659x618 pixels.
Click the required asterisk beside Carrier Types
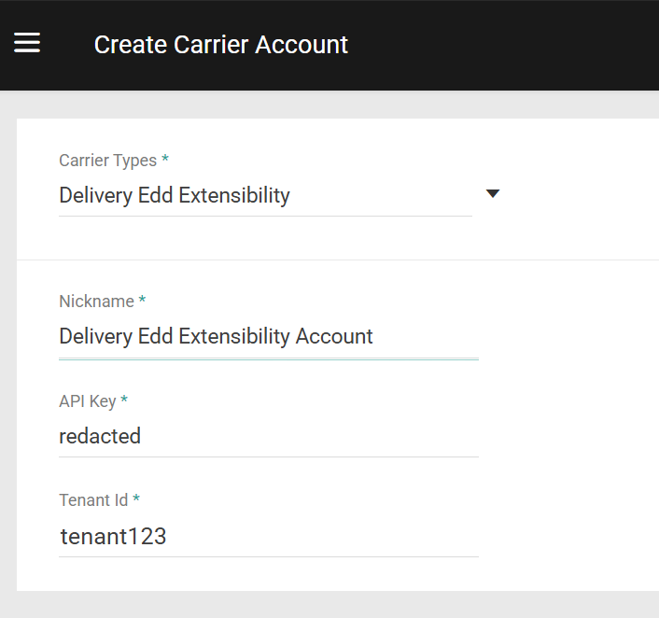pyautogui.click(x=165, y=161)
